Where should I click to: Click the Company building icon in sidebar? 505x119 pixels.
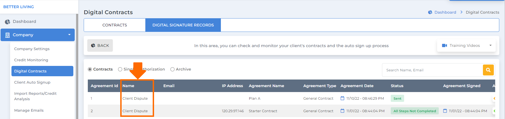(7, 35)
